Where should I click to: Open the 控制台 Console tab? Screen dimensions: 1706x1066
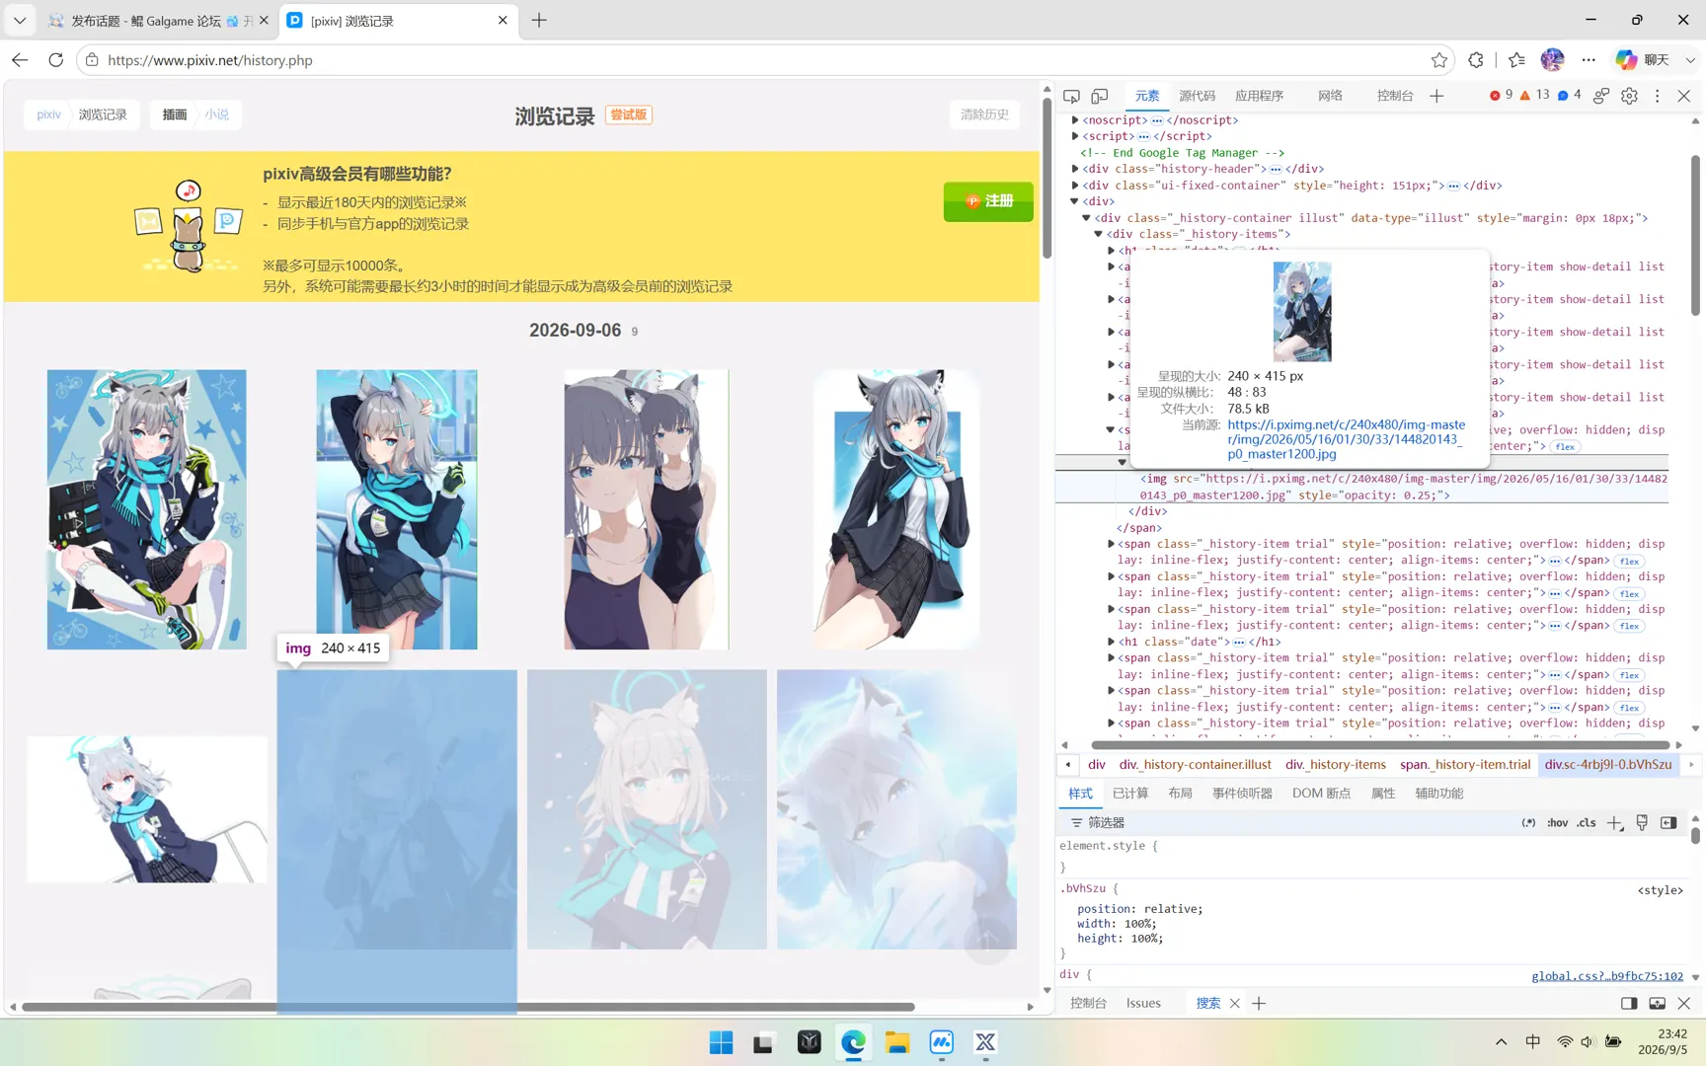pos(1395,96)
